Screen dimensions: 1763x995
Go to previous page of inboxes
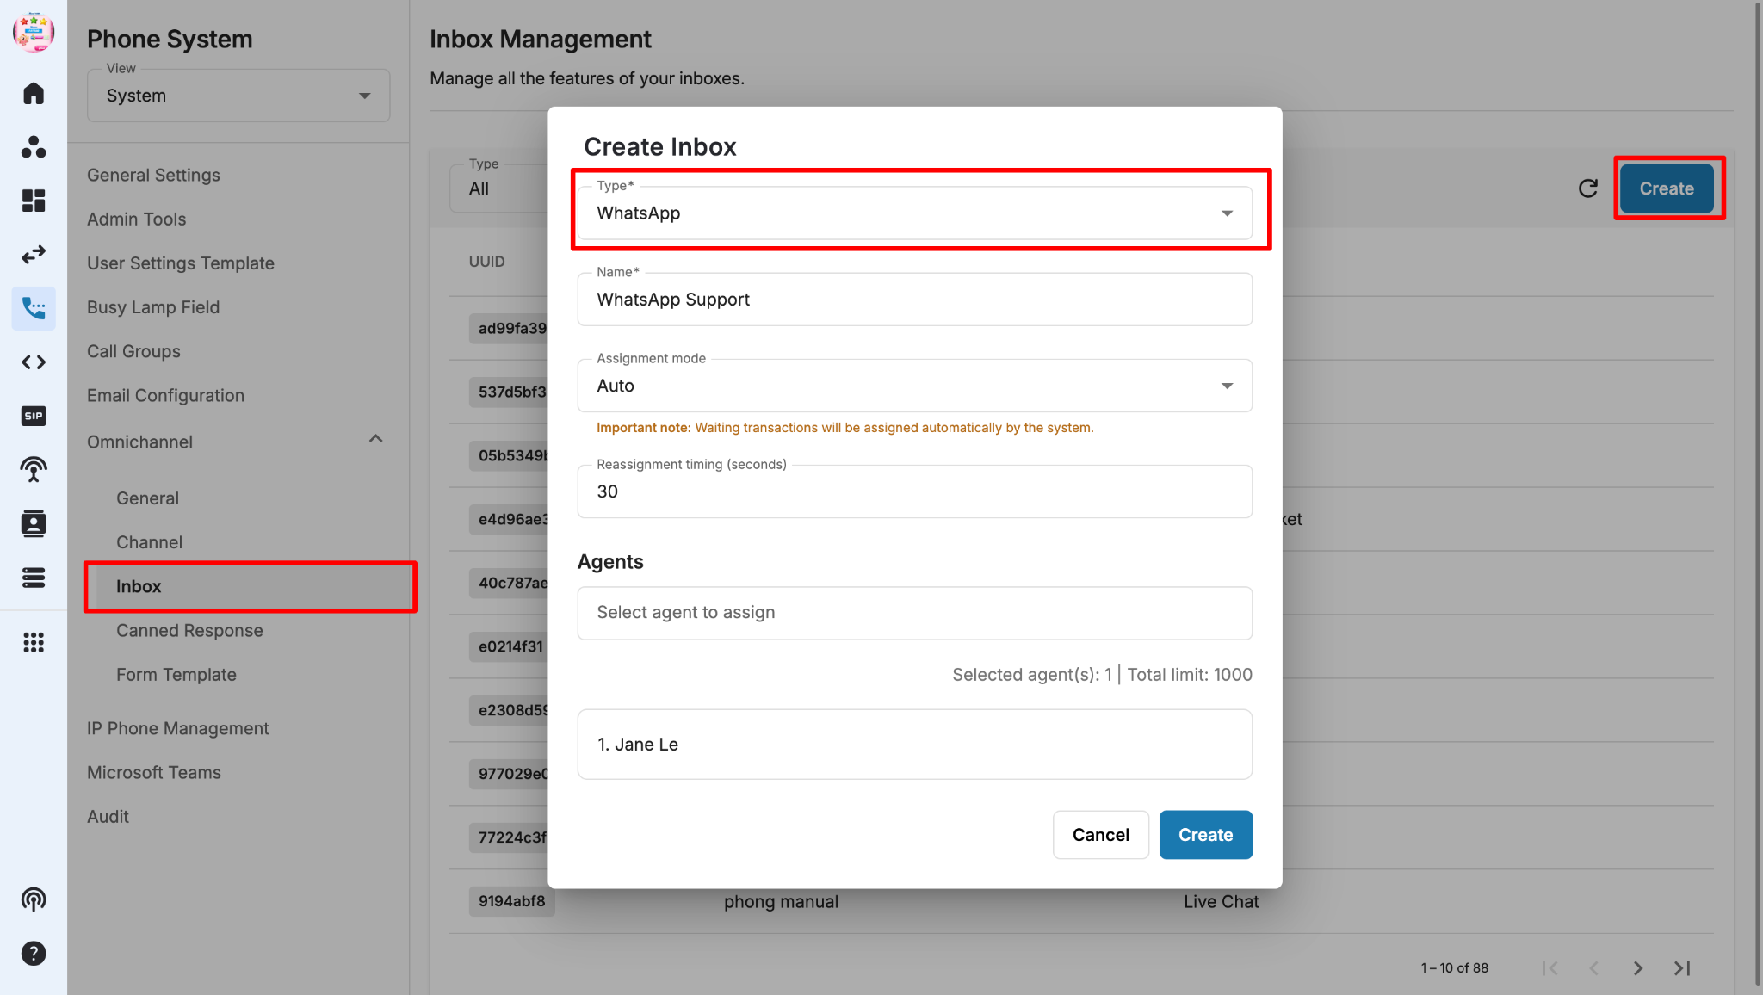[1593, 968]
